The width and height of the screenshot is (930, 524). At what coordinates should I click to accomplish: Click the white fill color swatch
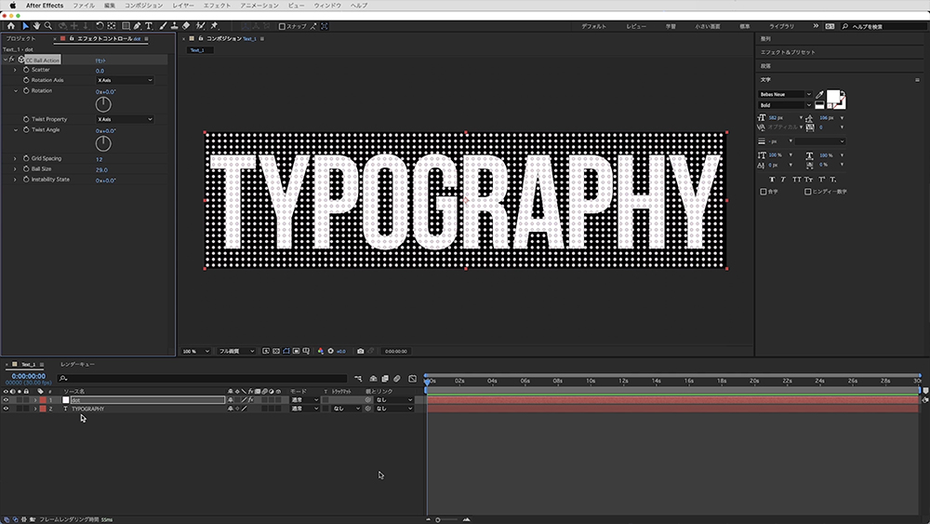coord(833,97)
